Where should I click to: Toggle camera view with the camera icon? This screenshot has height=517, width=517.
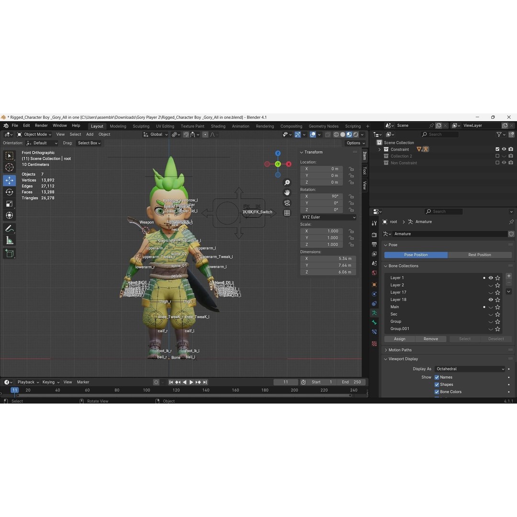click(287, 203)
